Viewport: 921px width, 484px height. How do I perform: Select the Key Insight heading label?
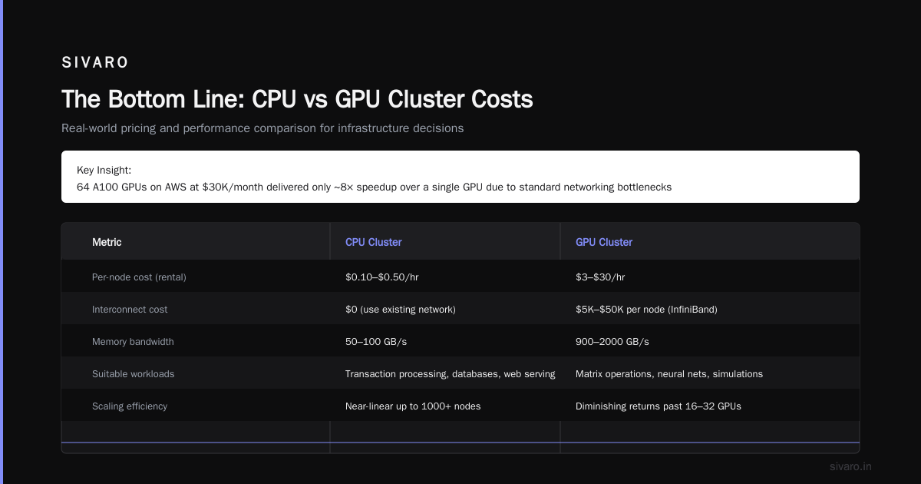point(104,170)
